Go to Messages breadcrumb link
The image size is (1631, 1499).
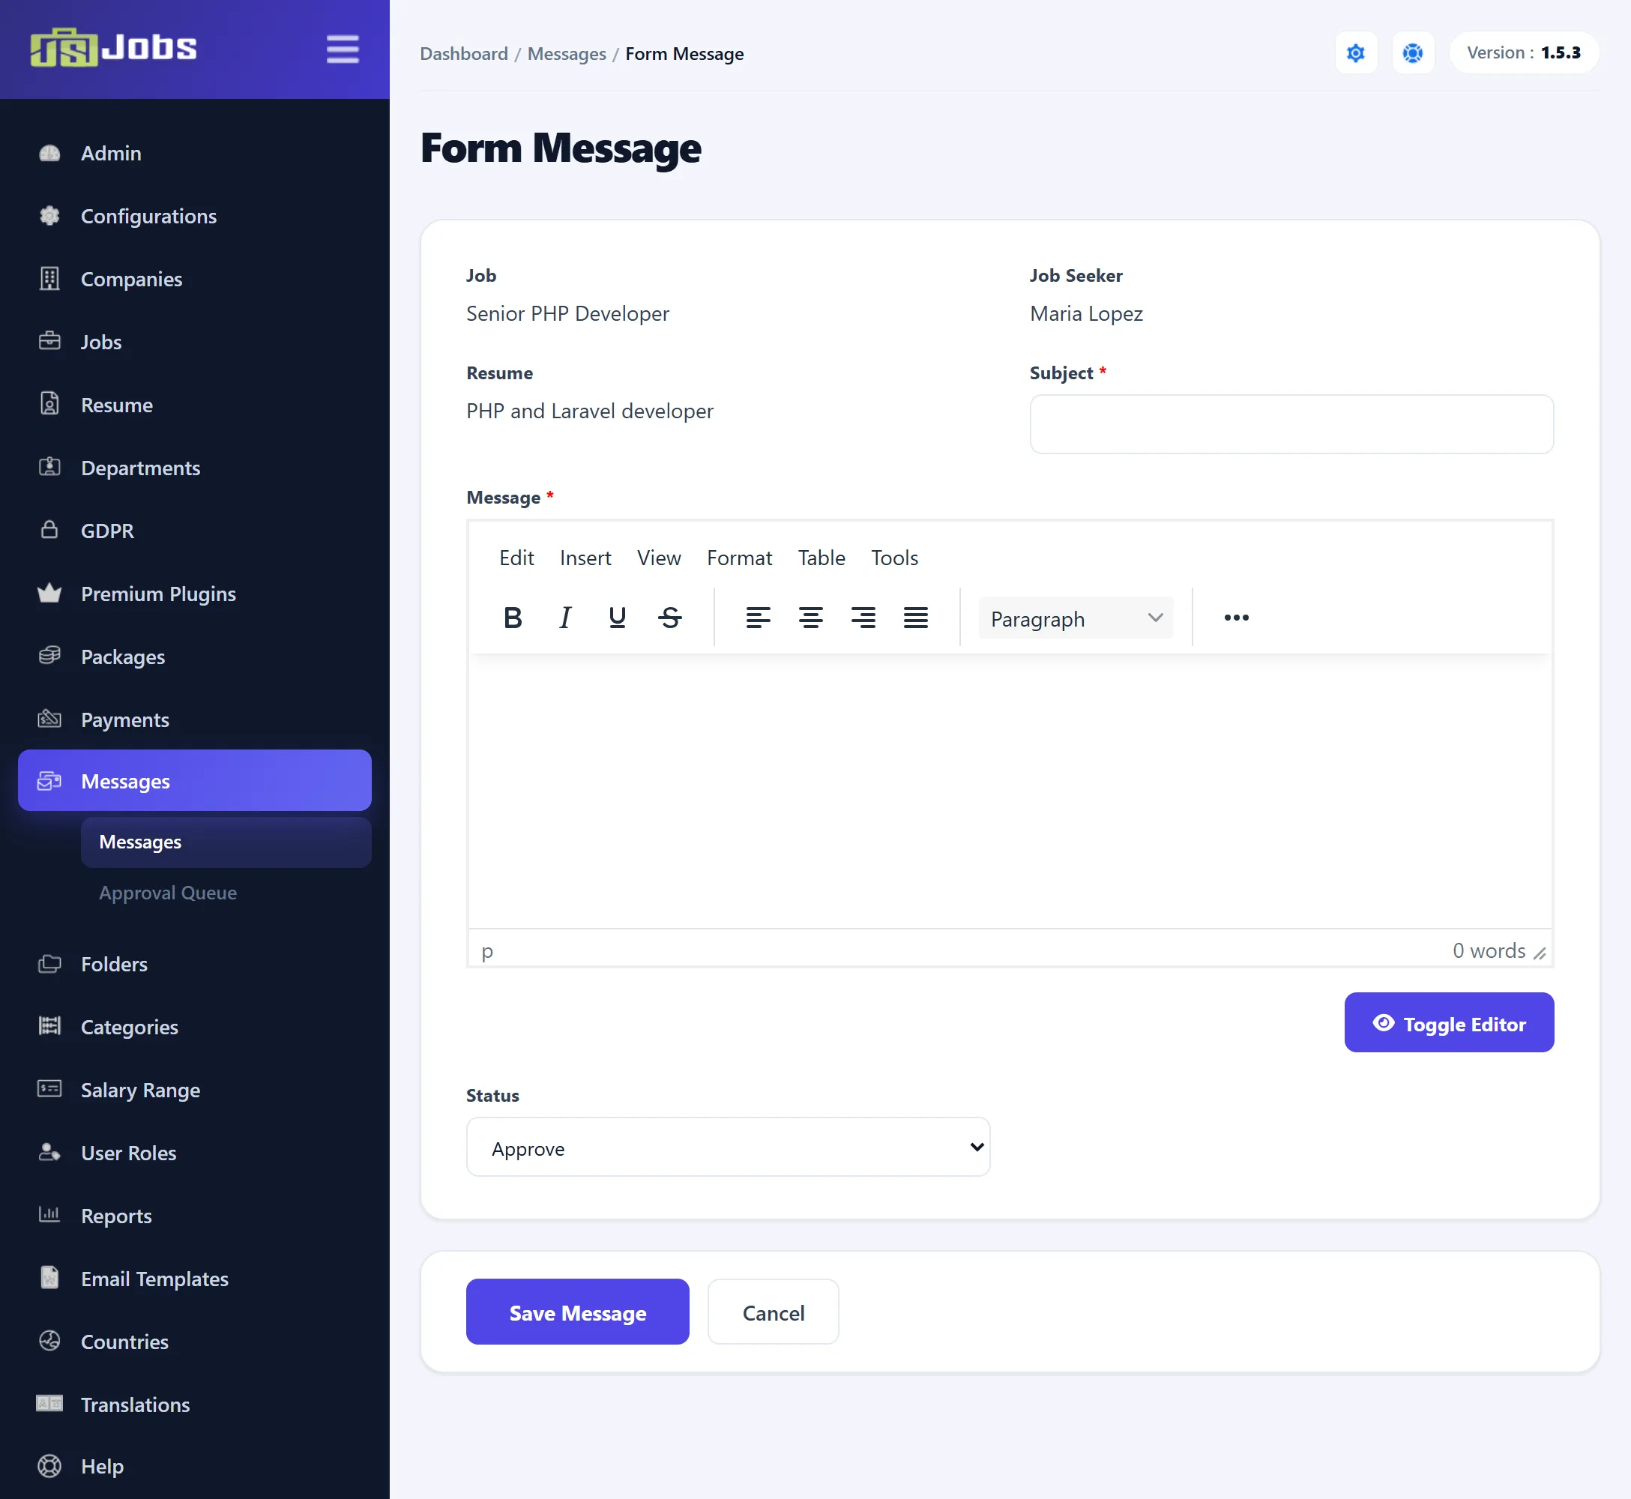(567, 53)
